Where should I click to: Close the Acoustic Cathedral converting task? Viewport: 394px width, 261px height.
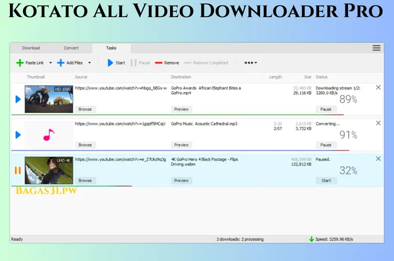tap(378, 123)
